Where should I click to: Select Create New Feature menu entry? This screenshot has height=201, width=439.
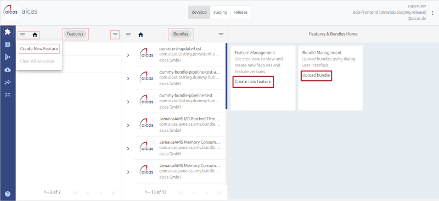[x=39, y=48]
